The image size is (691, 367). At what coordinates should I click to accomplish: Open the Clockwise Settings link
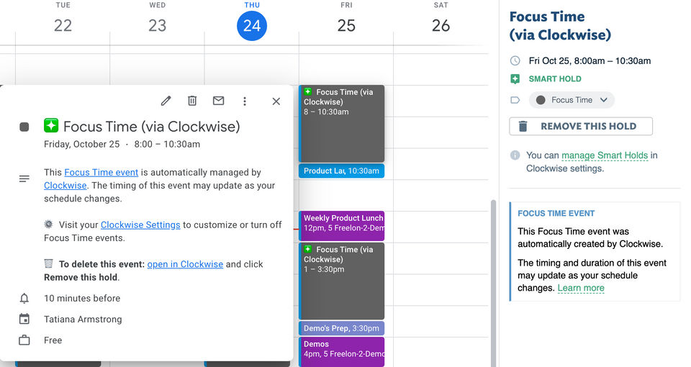pos(140,225)
